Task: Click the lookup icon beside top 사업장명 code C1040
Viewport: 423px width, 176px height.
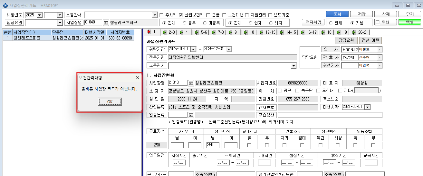Action: tap(106, 23)
